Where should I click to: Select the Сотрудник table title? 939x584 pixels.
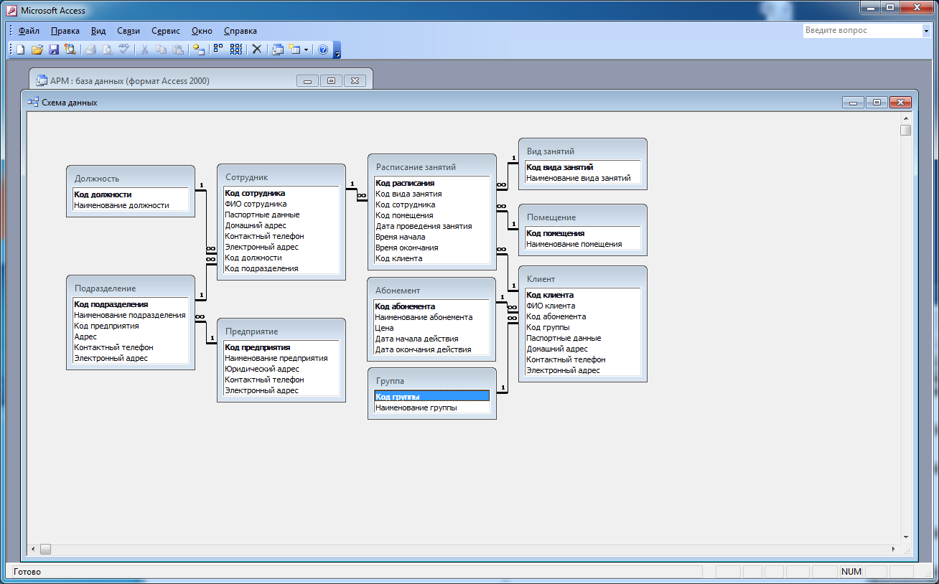click(246, 177)
